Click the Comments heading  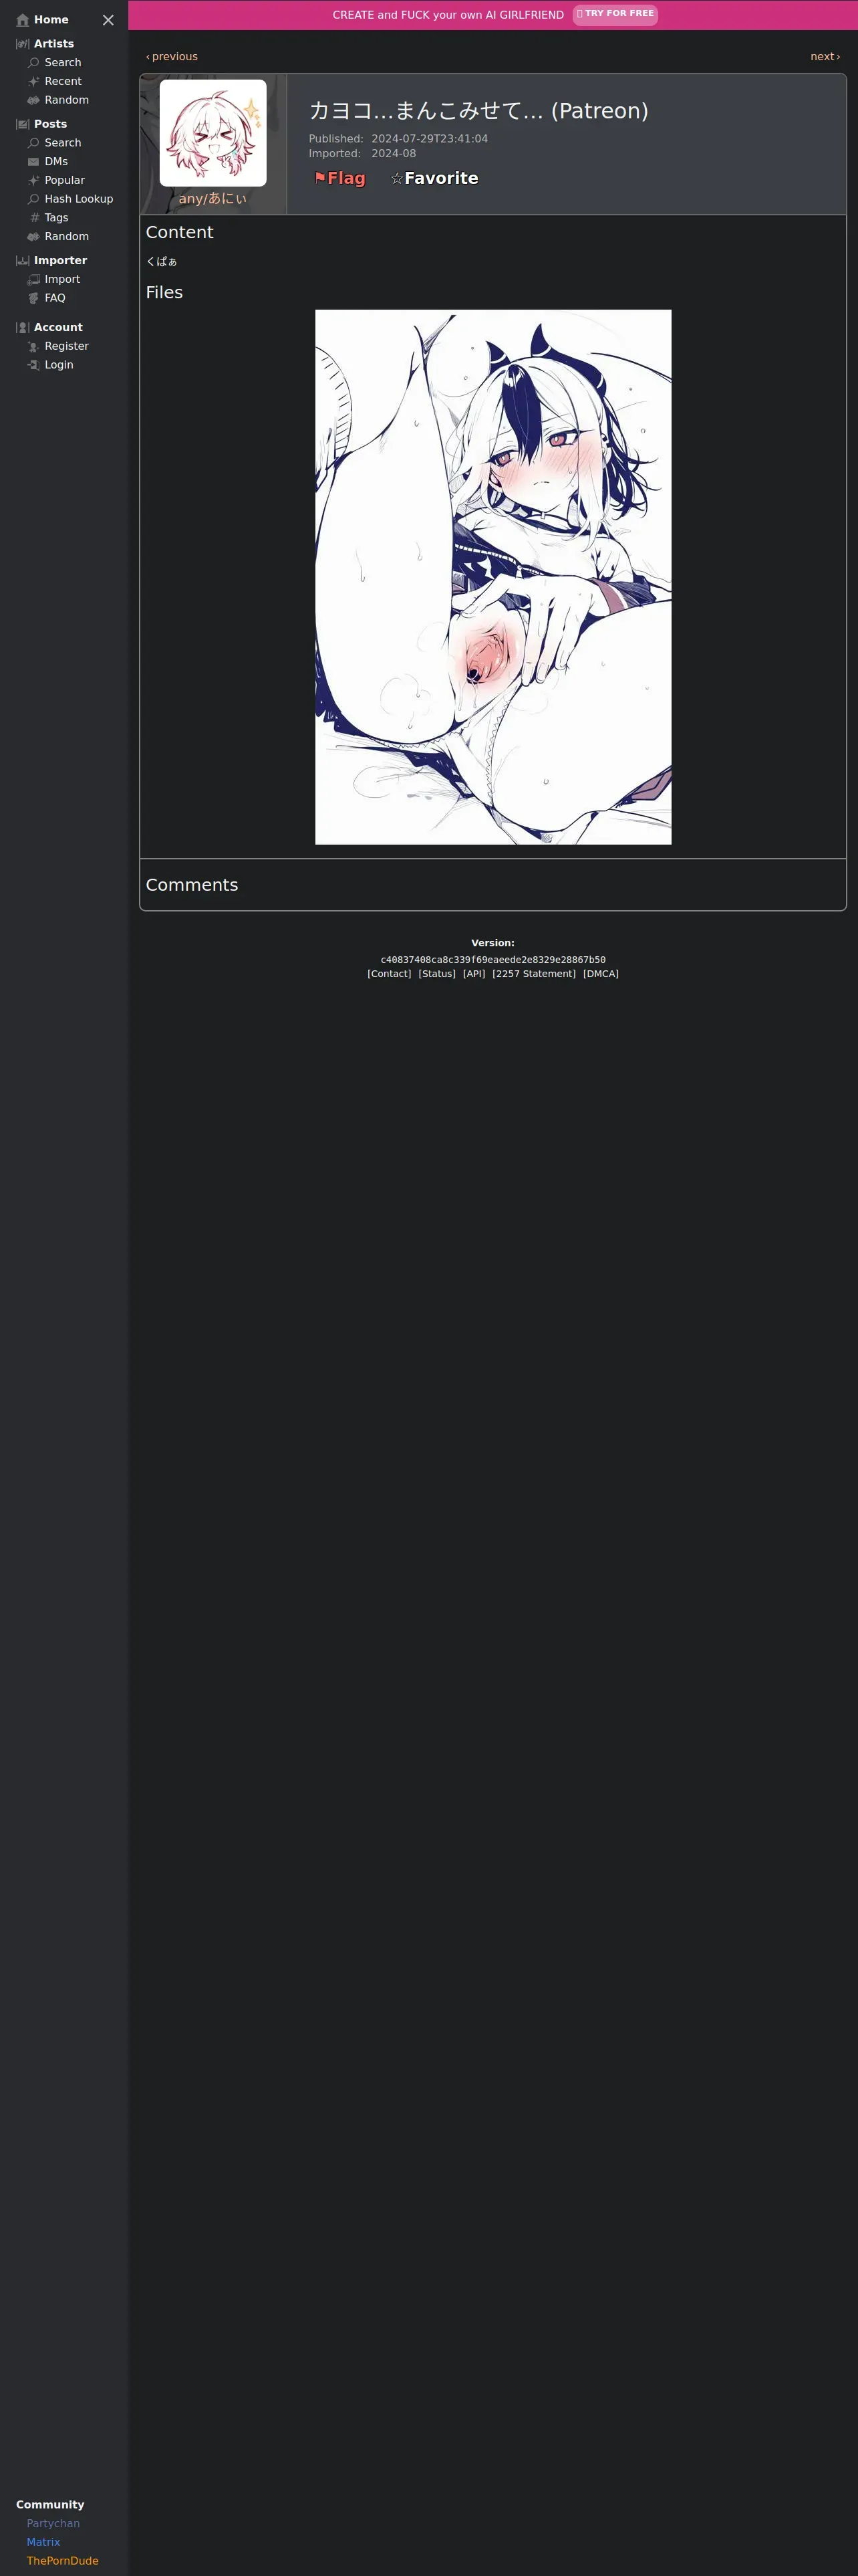(x=192, y=885)
